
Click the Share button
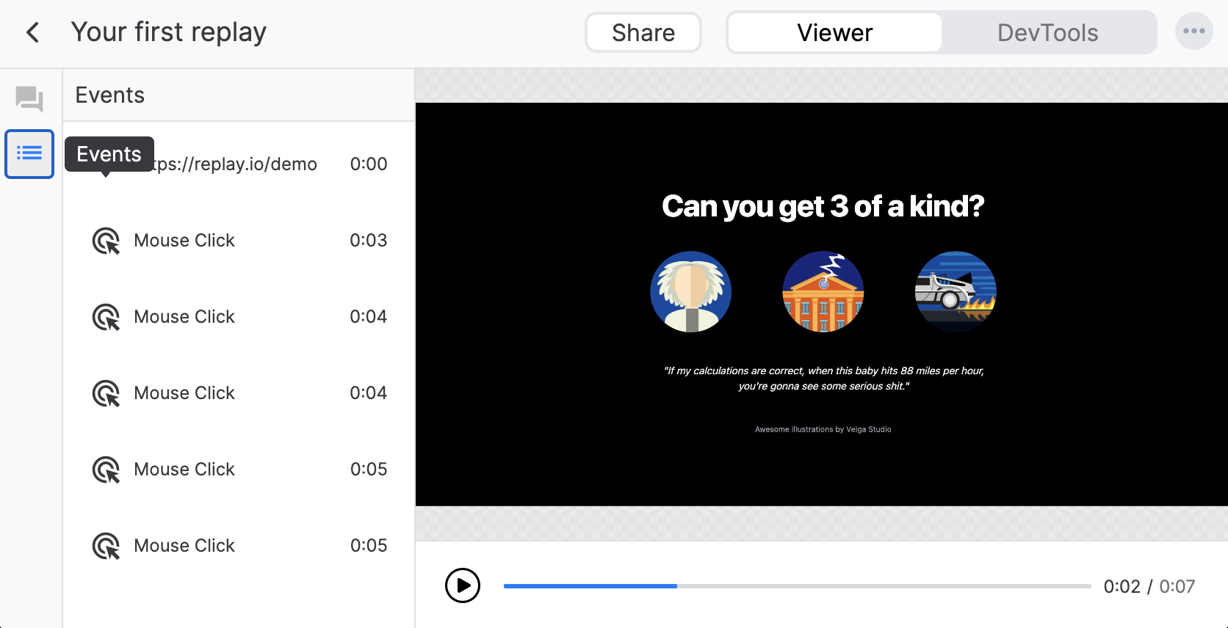point(643,32)
